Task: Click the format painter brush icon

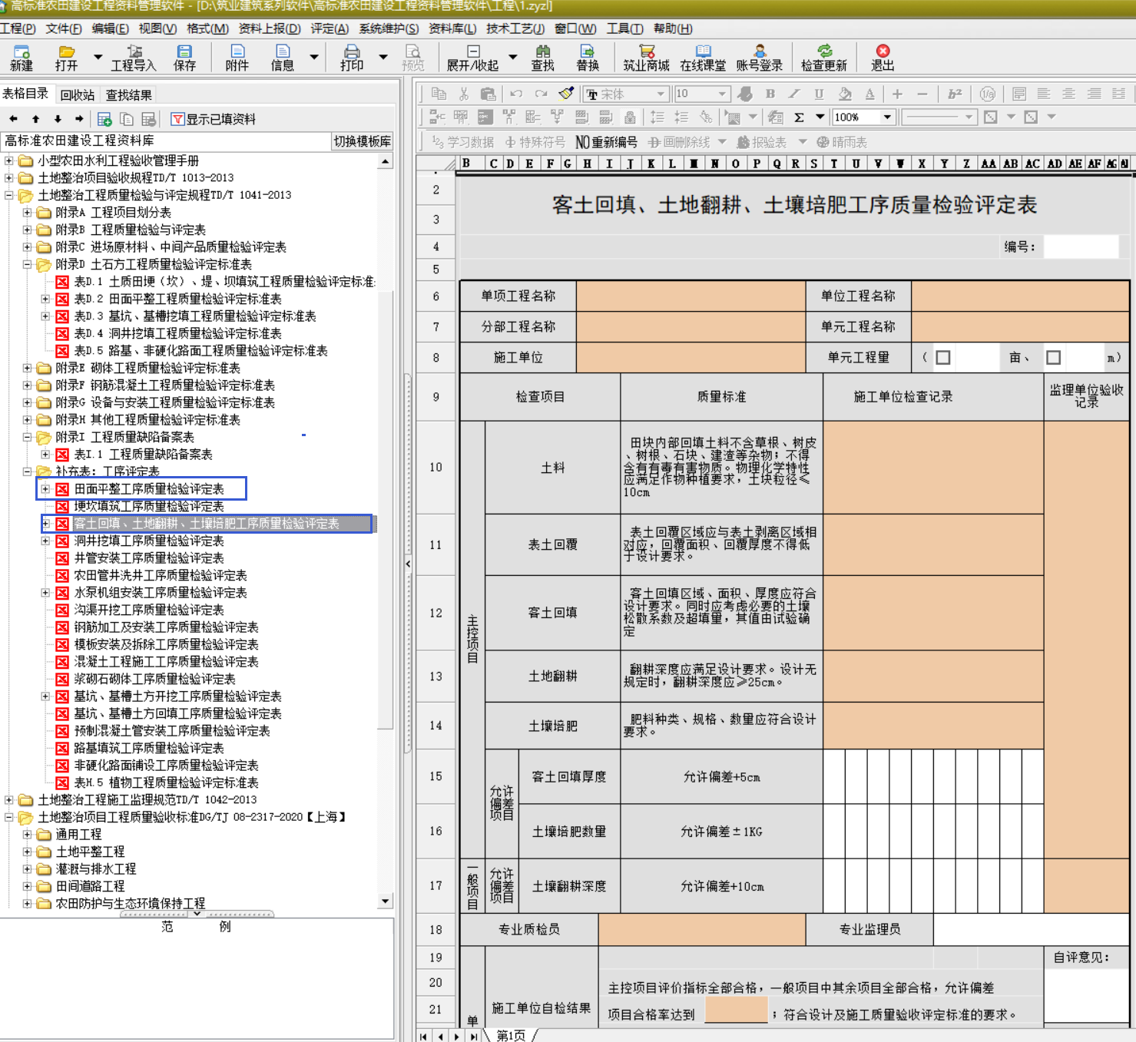Action: coord(566,94)
